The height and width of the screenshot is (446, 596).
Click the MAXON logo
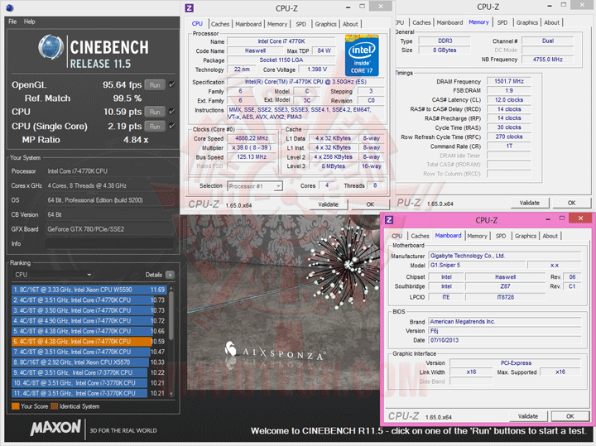click(55, 428)
